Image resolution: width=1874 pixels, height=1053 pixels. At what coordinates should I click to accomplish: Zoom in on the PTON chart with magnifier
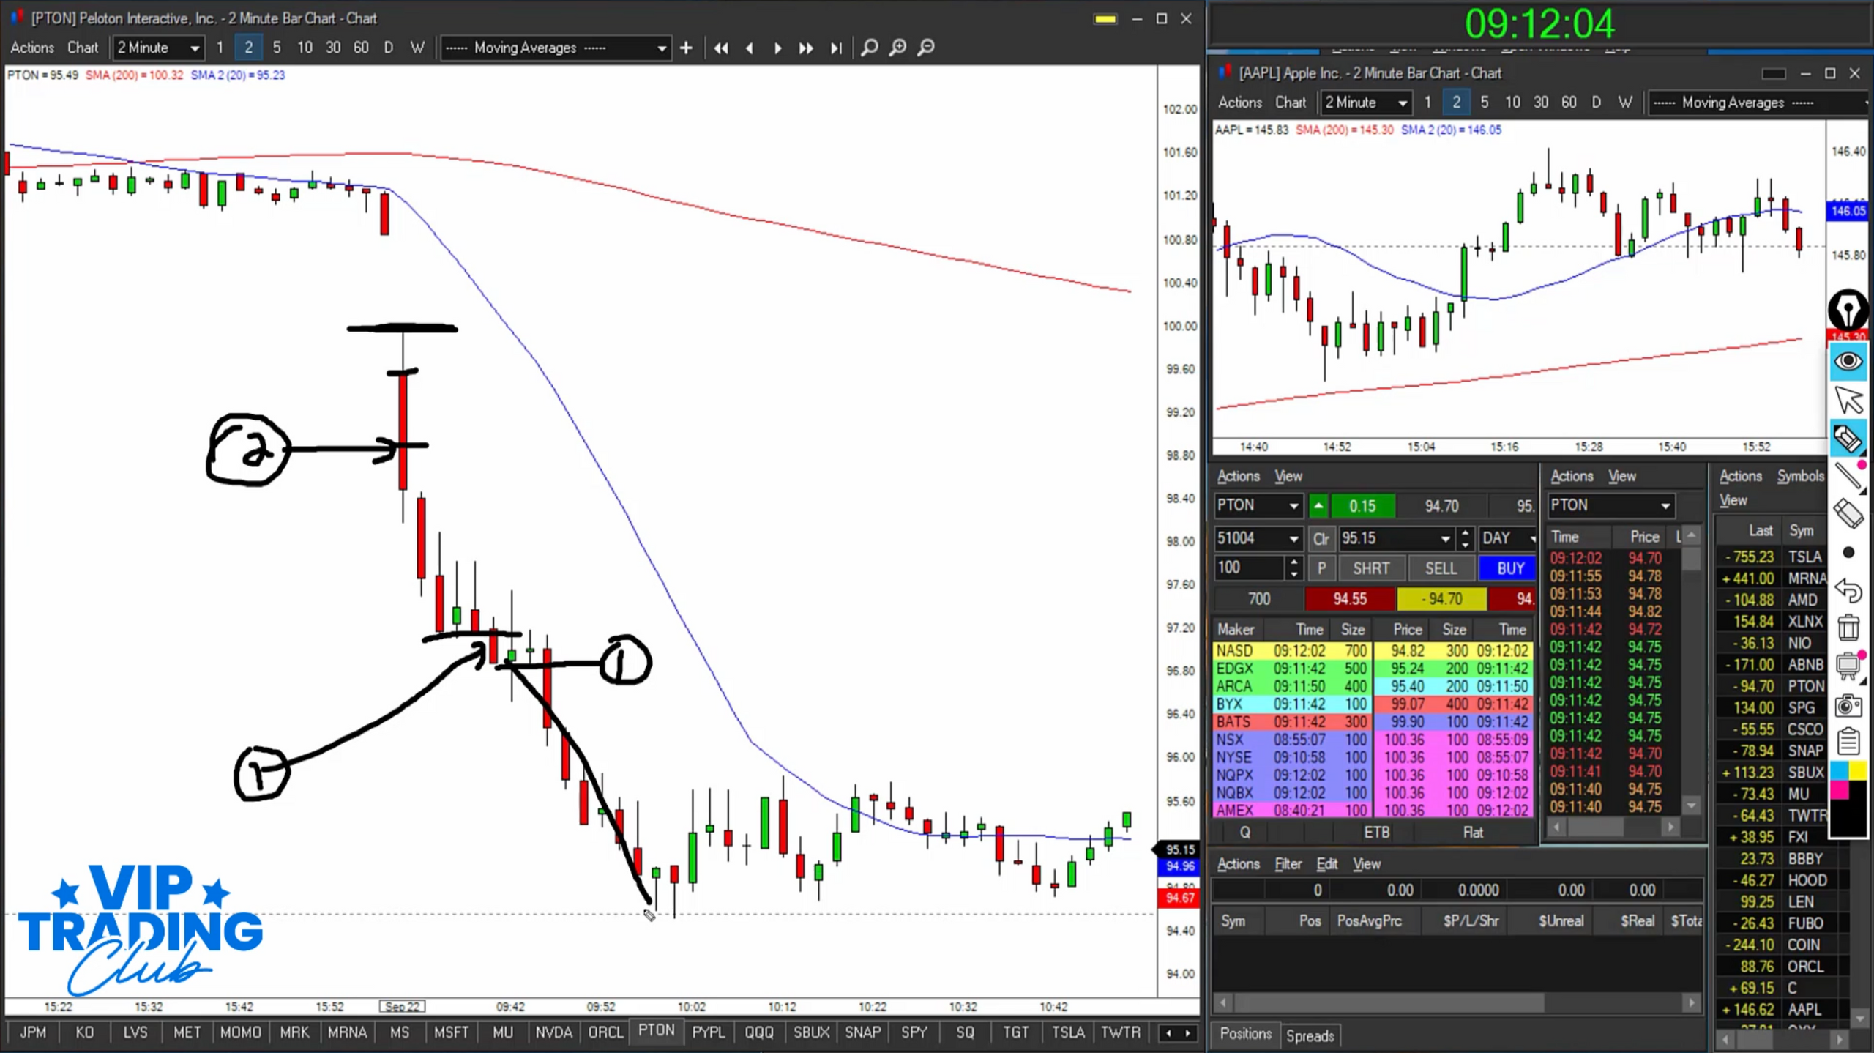898,48
